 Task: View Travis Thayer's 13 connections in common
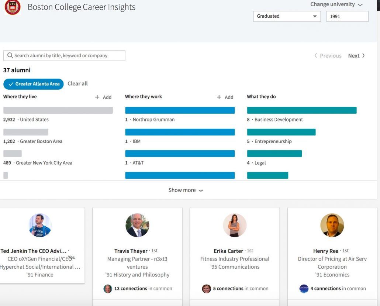(x=143, y=289)
